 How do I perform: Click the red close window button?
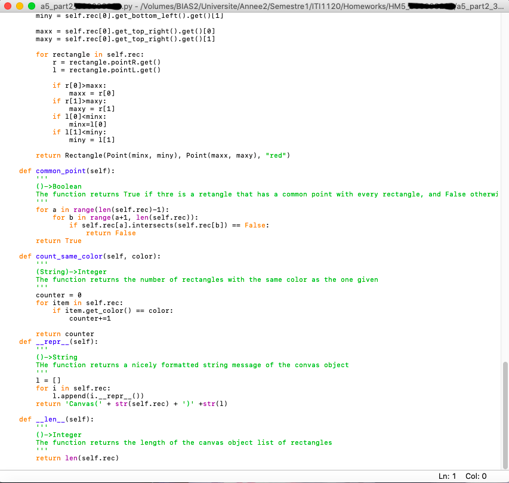click(x=8, y=6)
